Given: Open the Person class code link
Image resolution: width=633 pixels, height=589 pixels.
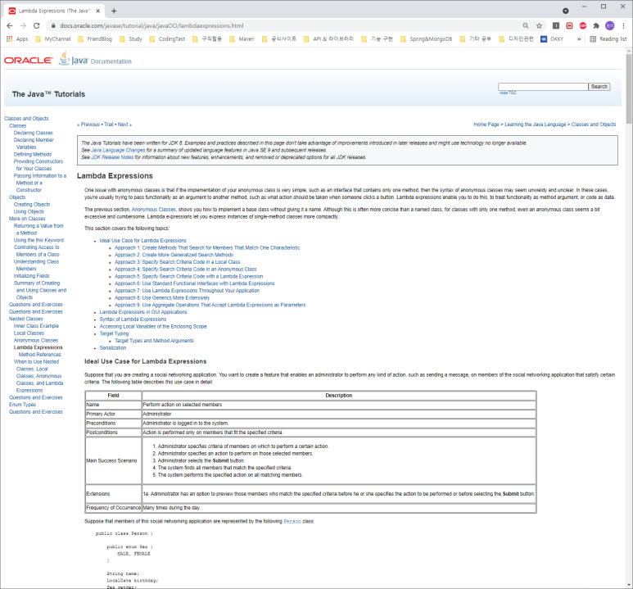Looking at the screenshot, I should [x=292, y=522].
